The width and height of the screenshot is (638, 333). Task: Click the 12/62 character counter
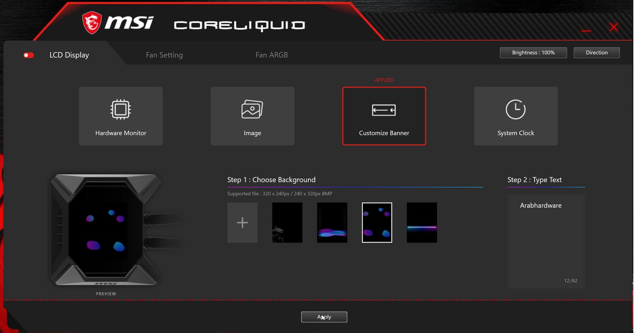pyautogui.click(x=571, y=280)
